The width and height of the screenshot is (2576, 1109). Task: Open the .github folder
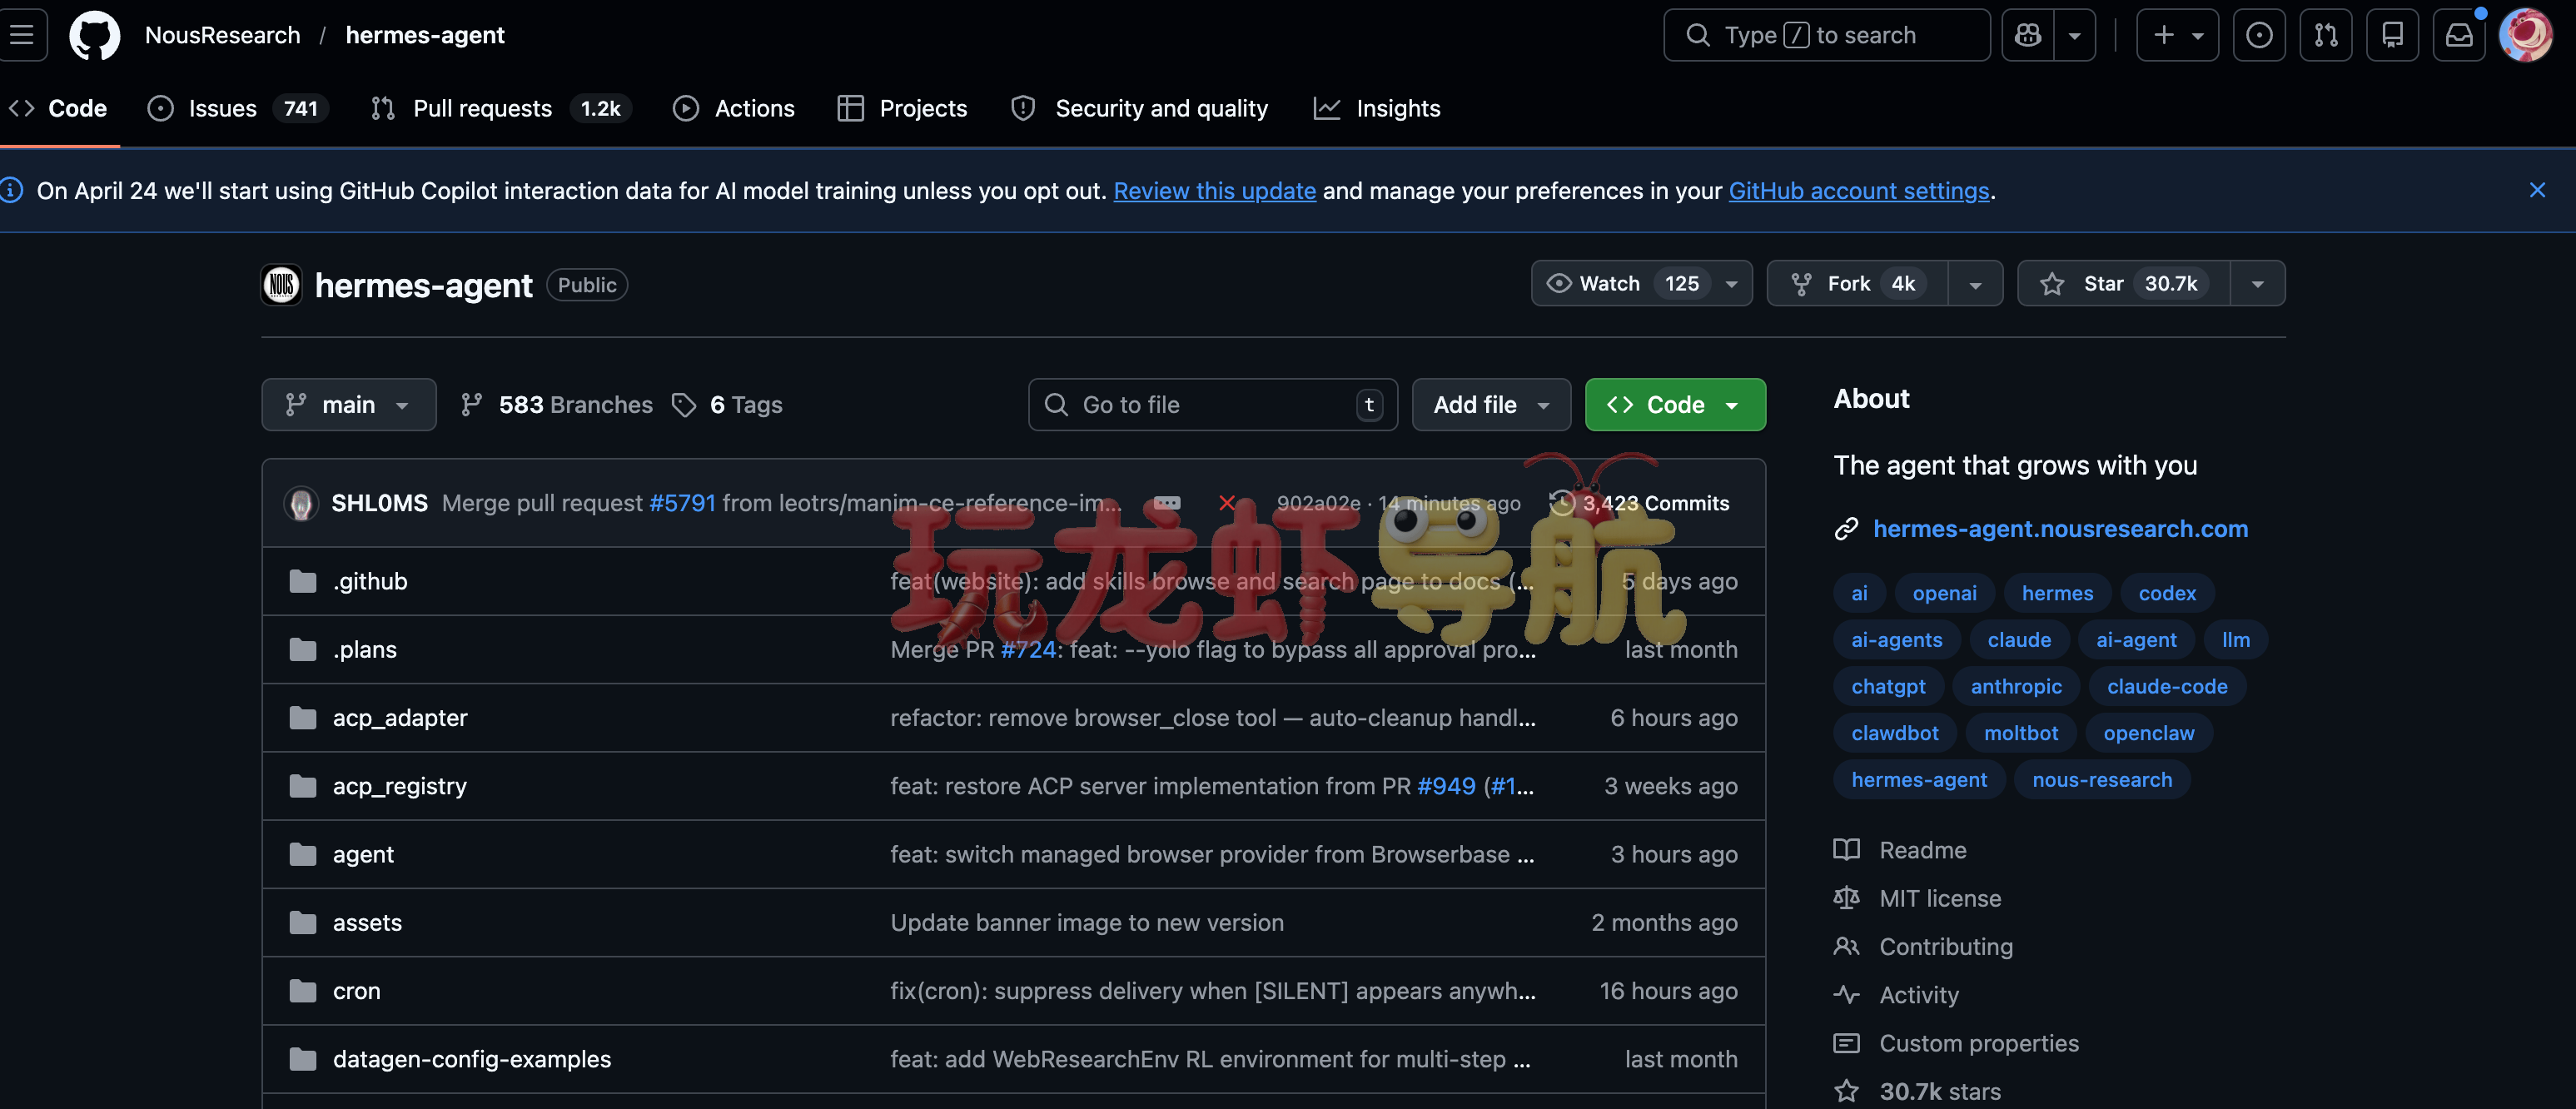[370, 581]
